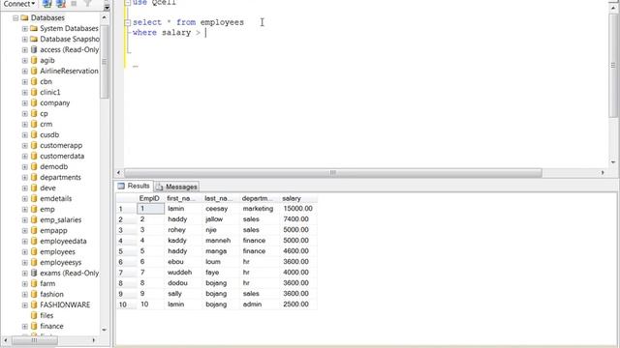The width and height of the screenshot is (620, 348).
Task: Click the files database icon
Action: click(x=34, y=315)
